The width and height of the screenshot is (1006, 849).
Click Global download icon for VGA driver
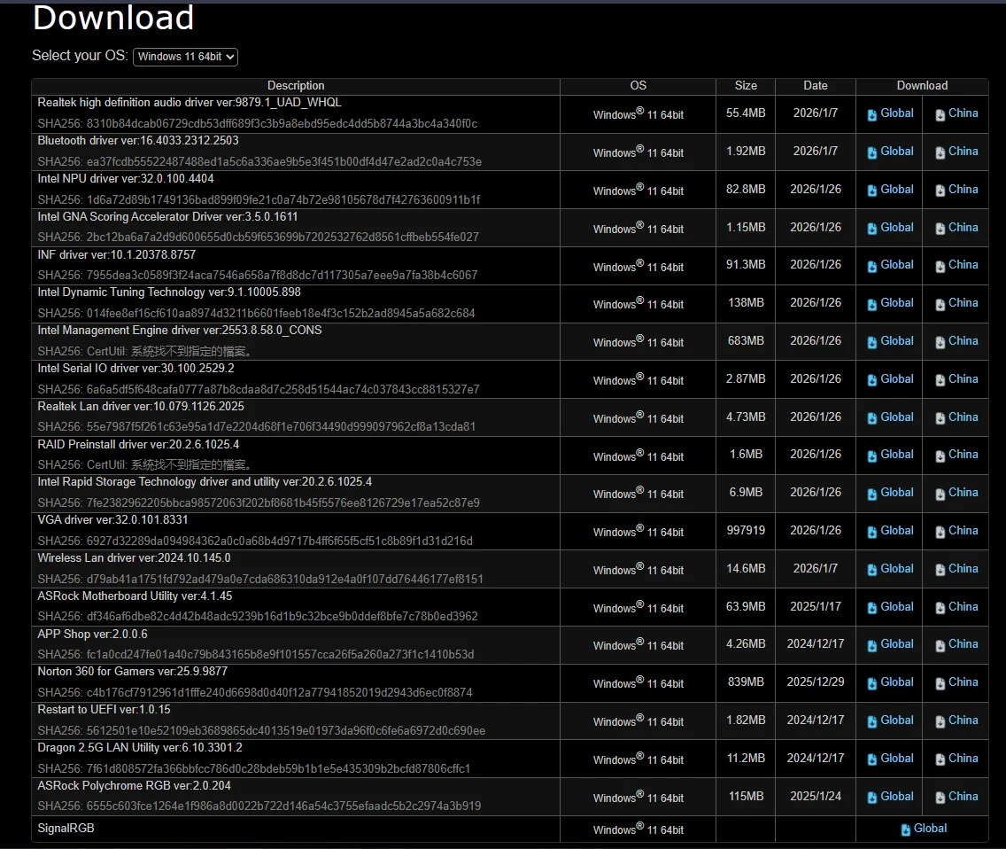click(x=872, y=532)
